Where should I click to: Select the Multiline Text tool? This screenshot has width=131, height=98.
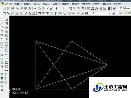pyautogui.click(x=2, y=90)
